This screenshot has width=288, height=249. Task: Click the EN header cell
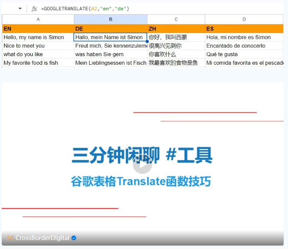pyautogui.click(x=38, y=29)
